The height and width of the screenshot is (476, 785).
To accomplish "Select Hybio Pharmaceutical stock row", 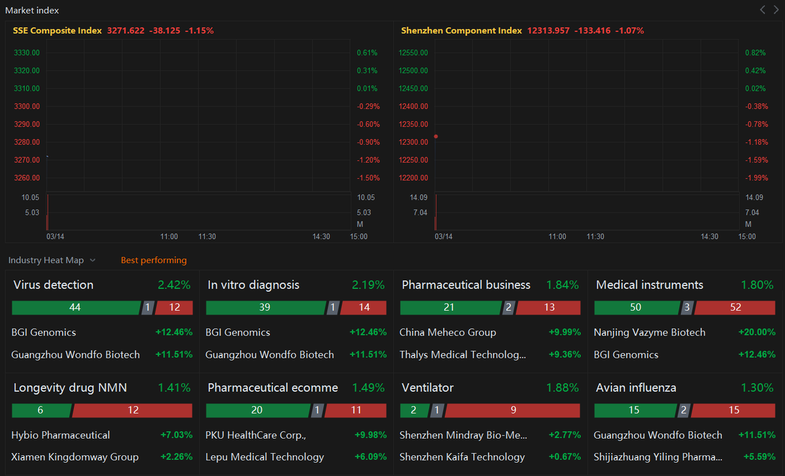I will (x=102, y=435).
